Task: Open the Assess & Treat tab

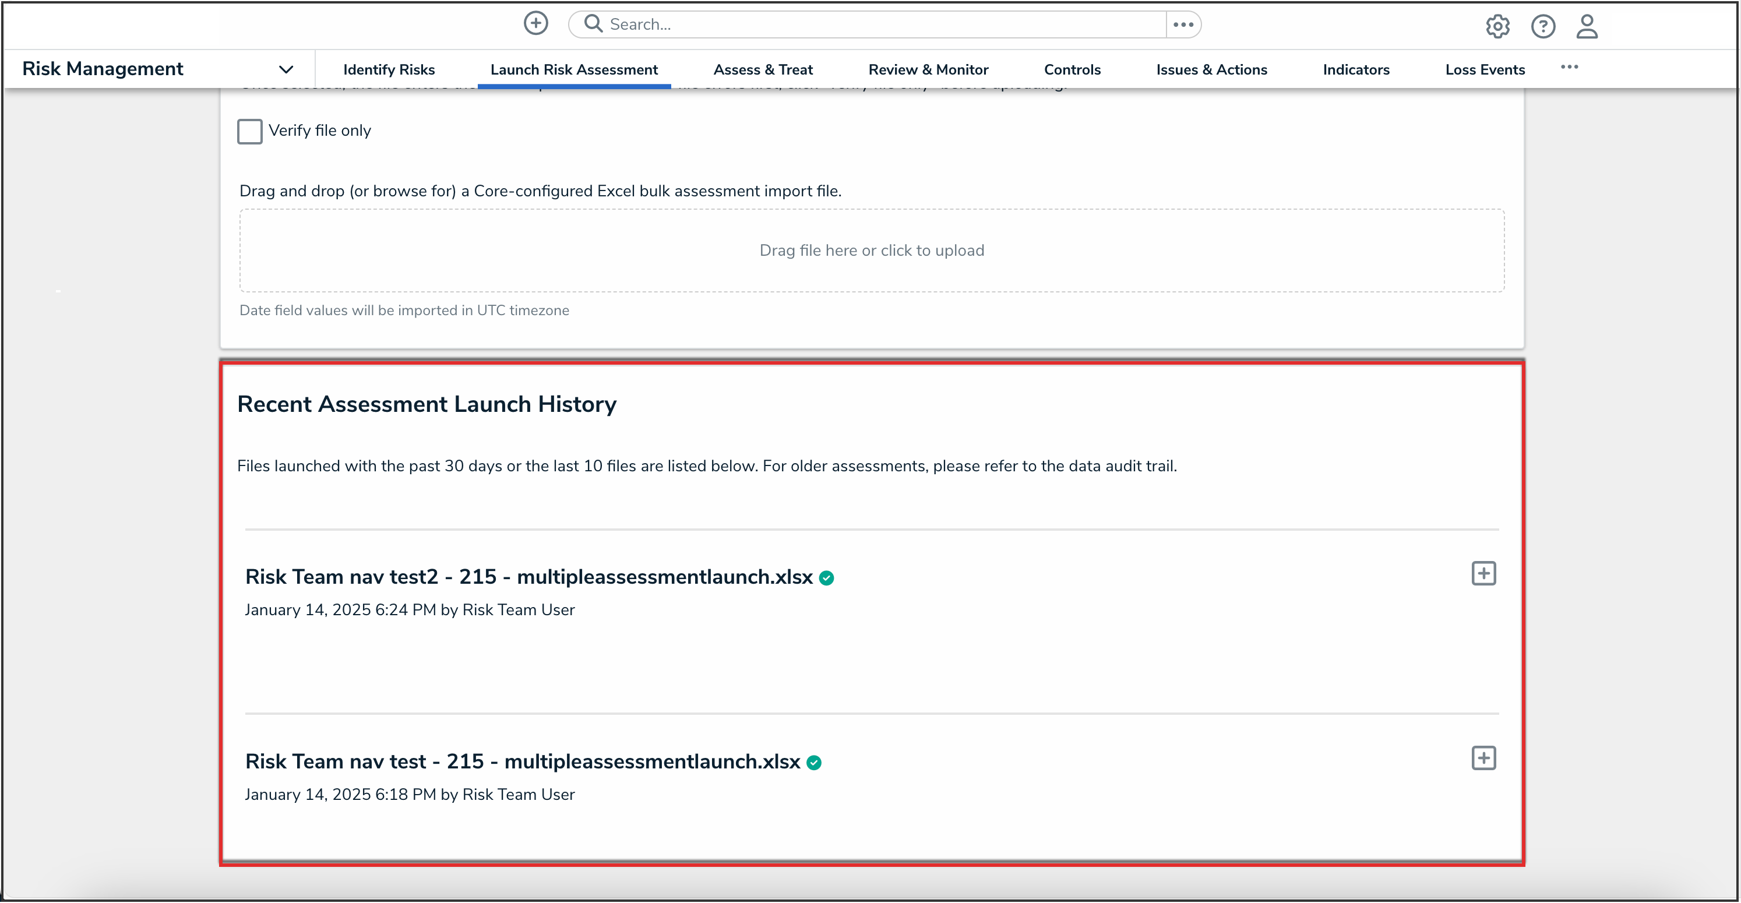Action: click(762, 69)
